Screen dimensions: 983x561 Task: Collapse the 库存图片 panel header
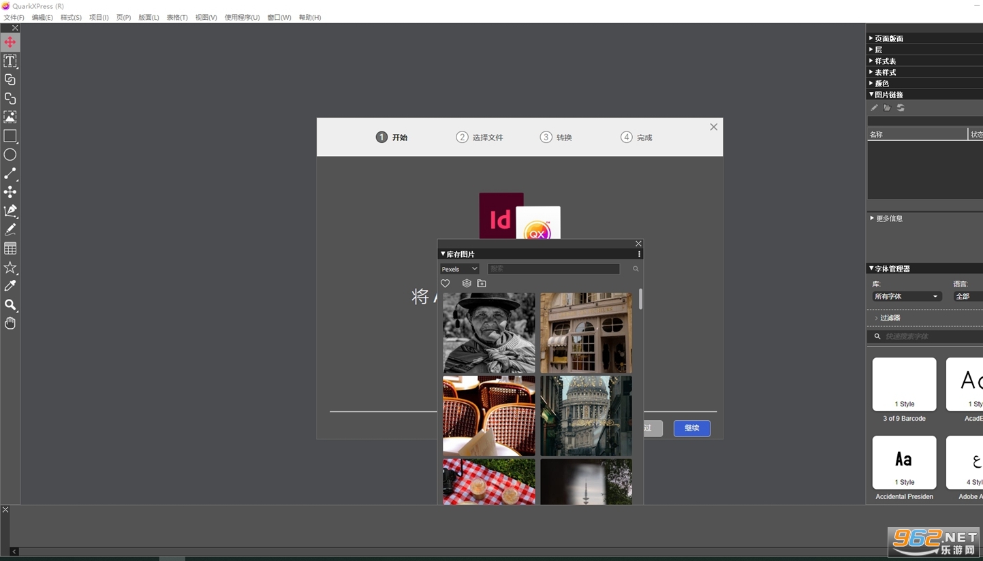pos(458,254)
